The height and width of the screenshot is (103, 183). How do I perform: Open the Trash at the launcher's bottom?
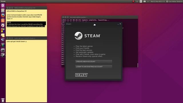[x=3, y=100]
